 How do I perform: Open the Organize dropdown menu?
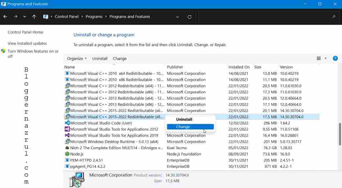77,58
